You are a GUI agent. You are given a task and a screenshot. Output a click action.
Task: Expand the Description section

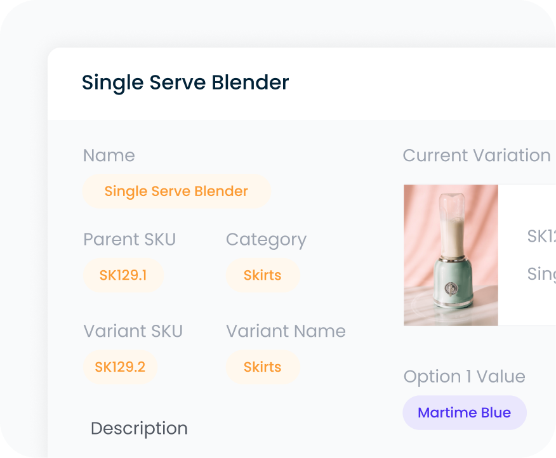pyautogui.click(x=139, y=428)
